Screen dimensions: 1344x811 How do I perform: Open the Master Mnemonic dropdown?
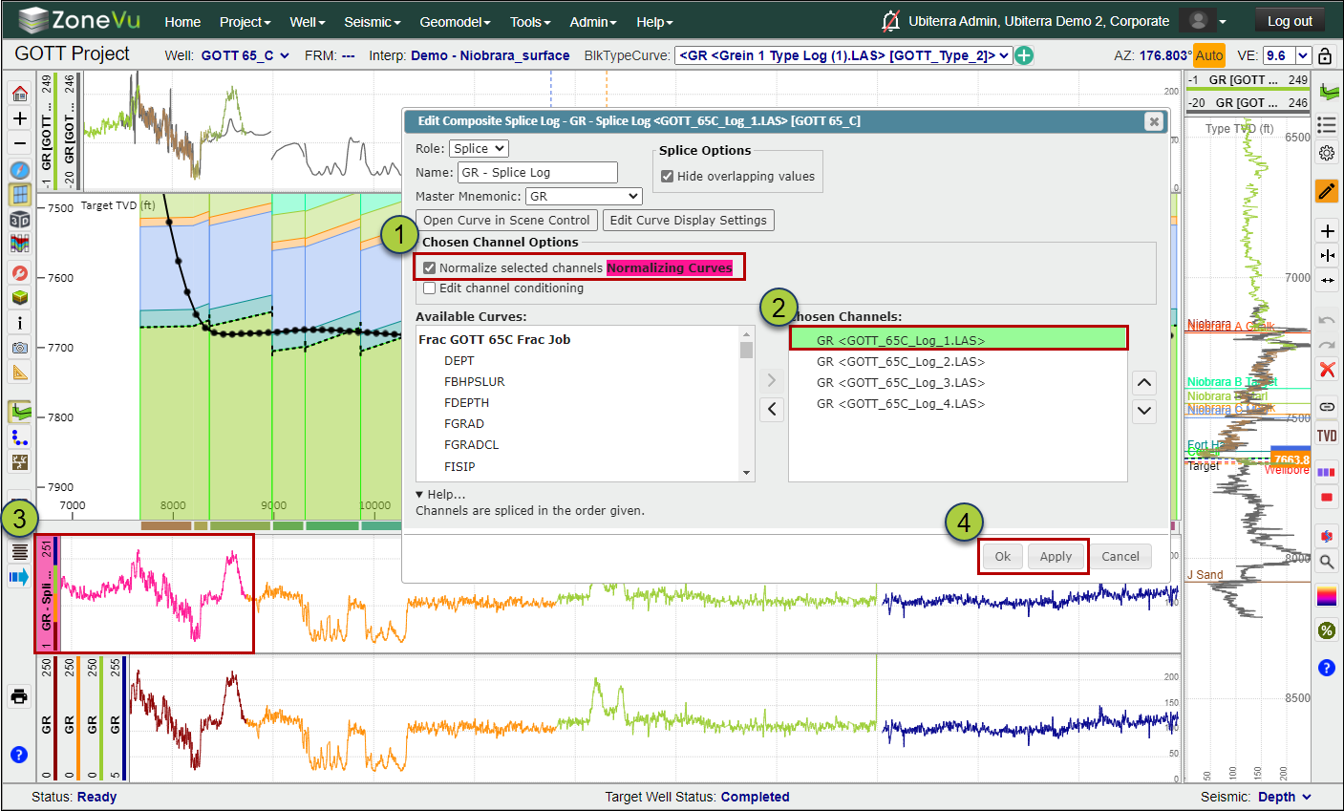click(x=584, y=197)
